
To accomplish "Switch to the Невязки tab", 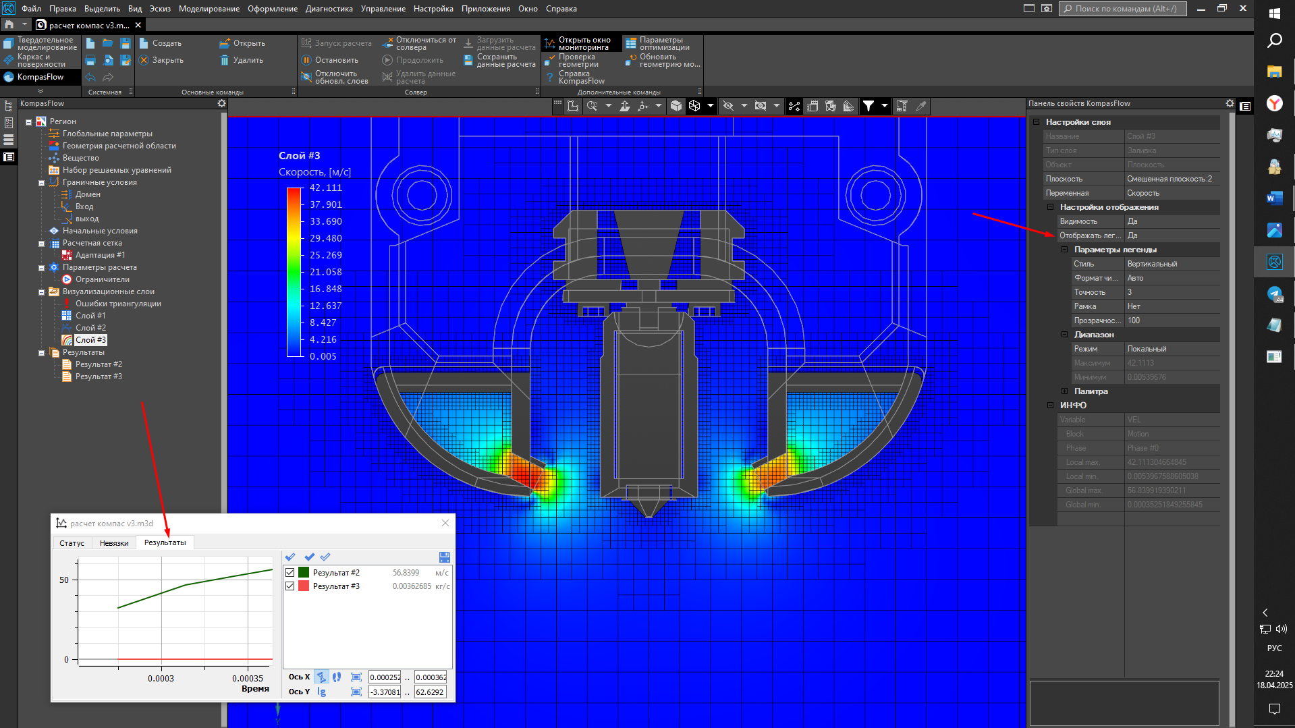I will [113, 543].
